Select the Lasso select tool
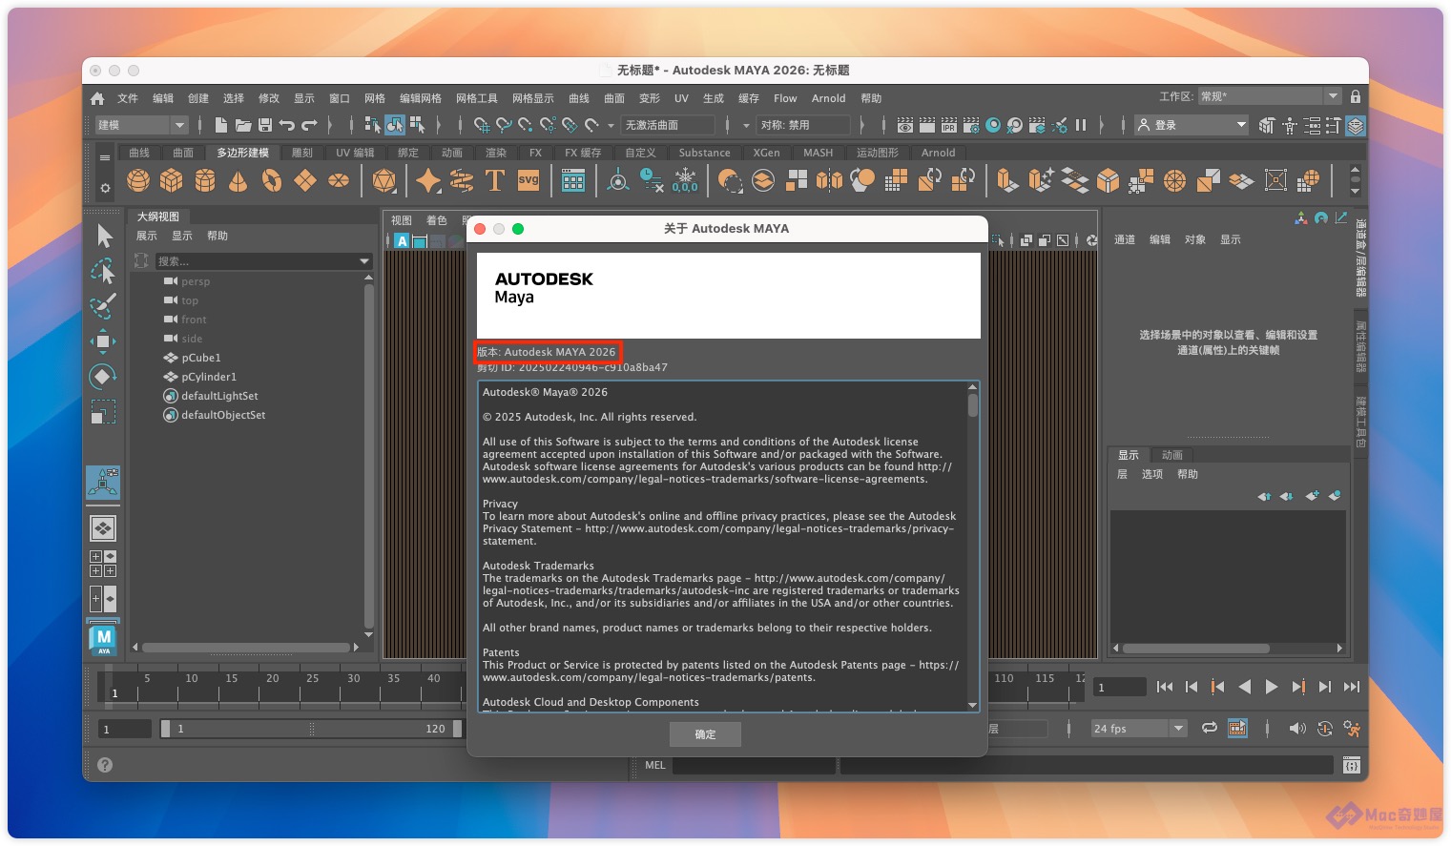The height and width of the screenshot is (846, 1451). pos(103,272)
